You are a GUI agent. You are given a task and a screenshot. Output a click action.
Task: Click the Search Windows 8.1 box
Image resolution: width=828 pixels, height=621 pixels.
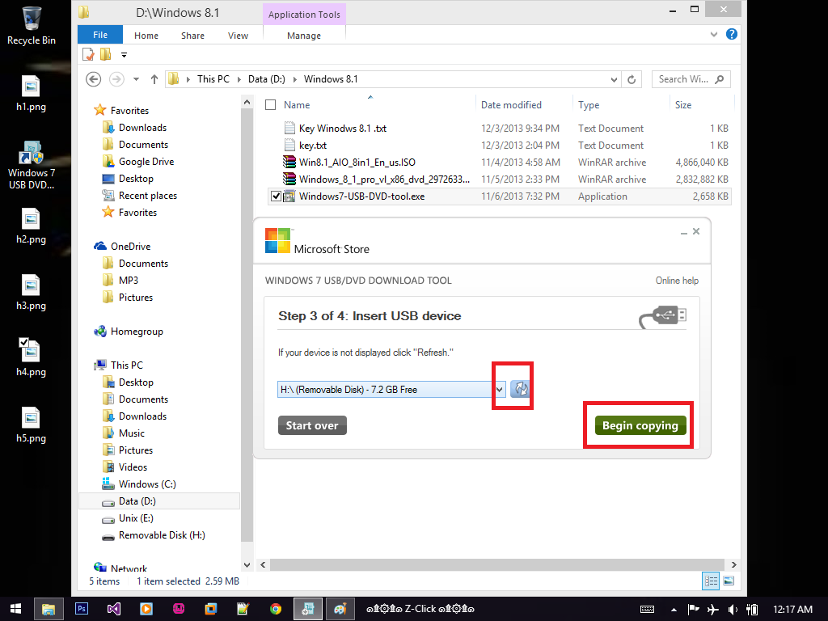pyautogui.click(x=691, y=79)
